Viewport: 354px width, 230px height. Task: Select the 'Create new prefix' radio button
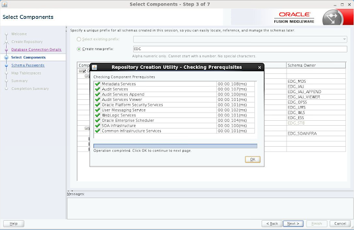click(x=79, y=49)
